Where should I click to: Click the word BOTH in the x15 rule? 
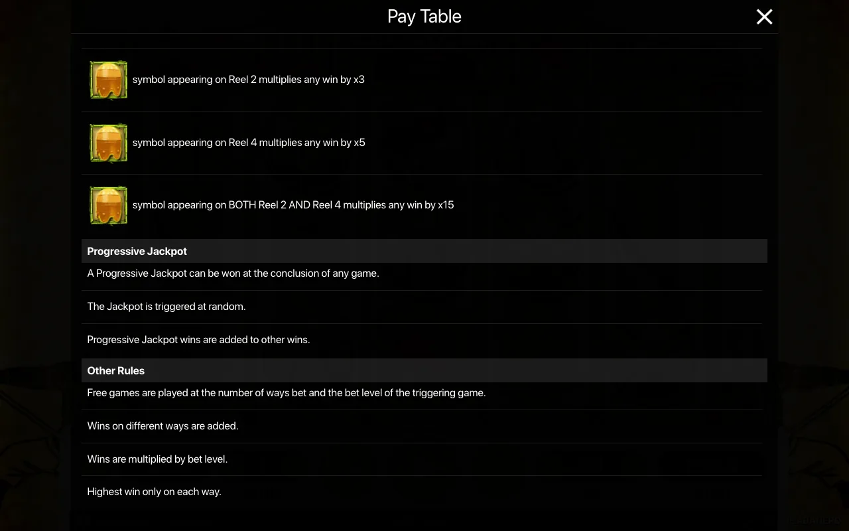click(x=242, y=205)
